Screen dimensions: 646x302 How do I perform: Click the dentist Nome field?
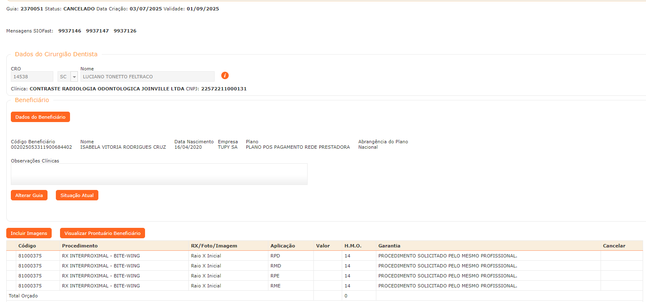click(x=147, y=77)
